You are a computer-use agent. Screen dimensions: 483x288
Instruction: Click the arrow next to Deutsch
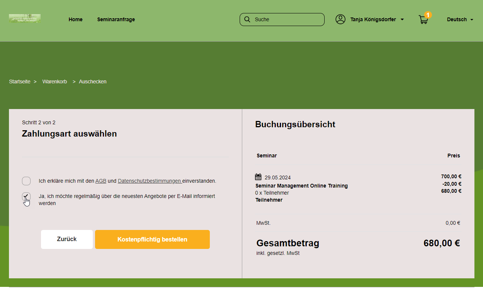[472, 20]
